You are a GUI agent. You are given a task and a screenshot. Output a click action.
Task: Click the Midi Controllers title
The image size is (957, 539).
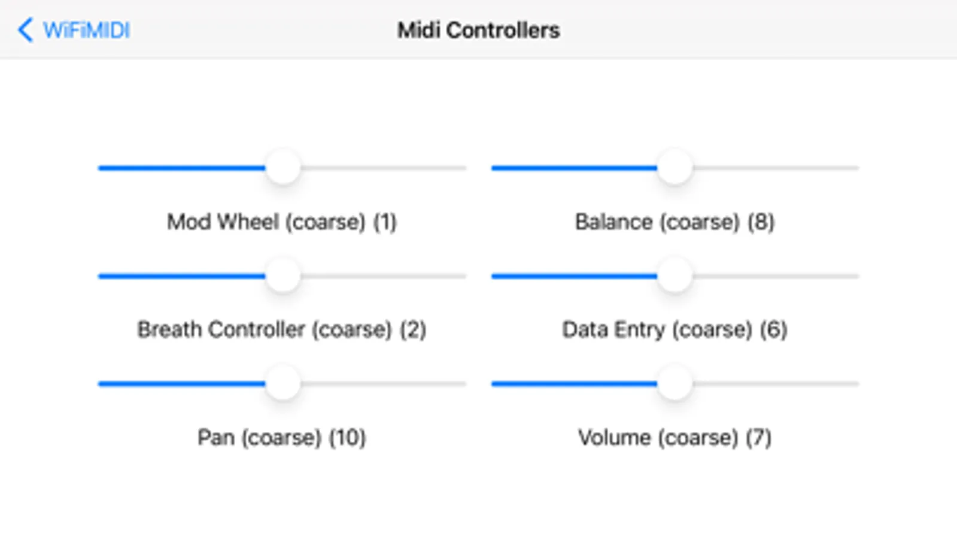[x=478, y=30]
